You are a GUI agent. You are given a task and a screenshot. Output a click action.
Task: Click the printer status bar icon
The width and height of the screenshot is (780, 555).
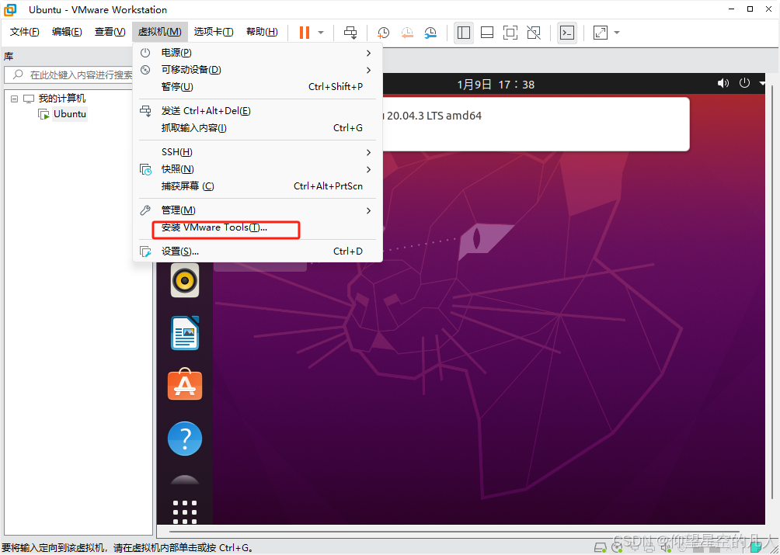649,548
